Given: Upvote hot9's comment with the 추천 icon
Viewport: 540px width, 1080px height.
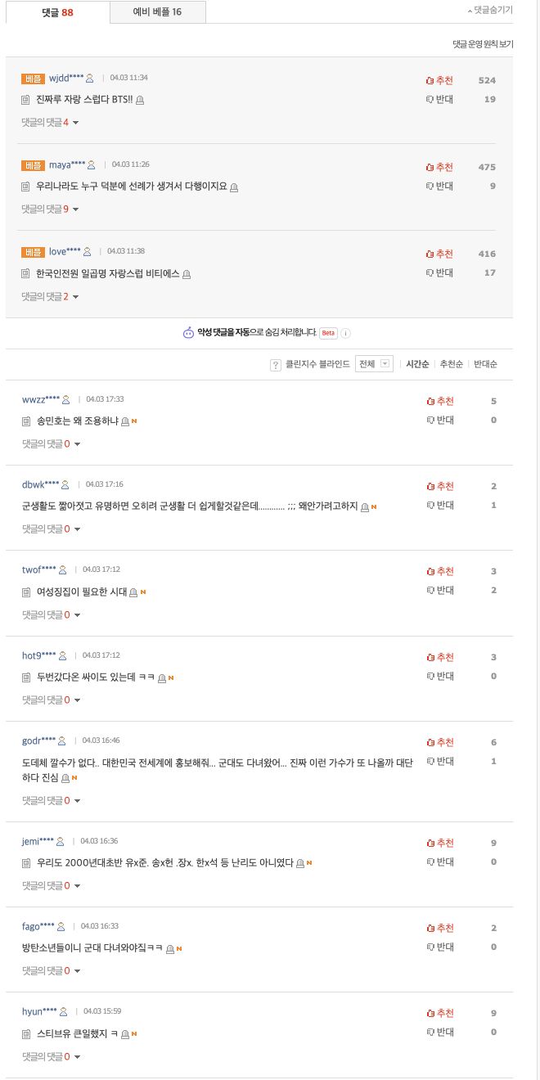Looking at the screenshot, I should [430, 657].
